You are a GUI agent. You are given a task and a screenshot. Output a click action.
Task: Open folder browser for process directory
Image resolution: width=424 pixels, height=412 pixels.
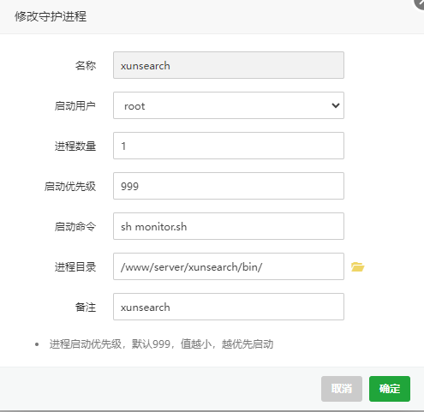coord(357,266)
